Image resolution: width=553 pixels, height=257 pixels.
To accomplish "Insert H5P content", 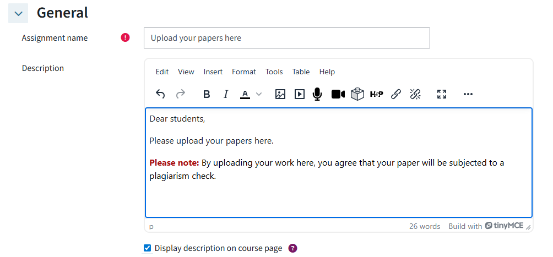I will click(376, 94).
